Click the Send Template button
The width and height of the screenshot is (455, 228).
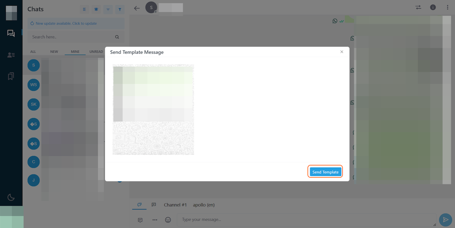[x=325, y=172]
